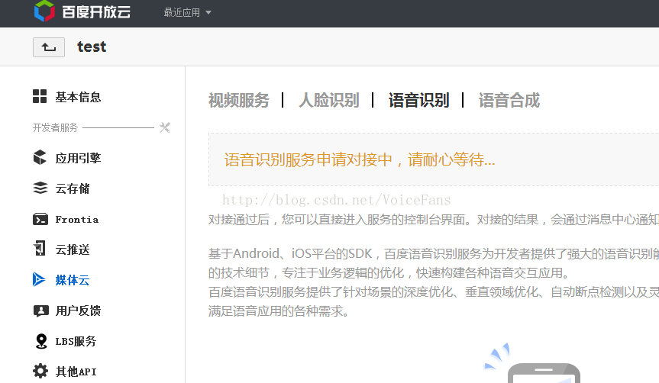
Task: Switch to the 语音合成 tab
Action: coord(509,101)
